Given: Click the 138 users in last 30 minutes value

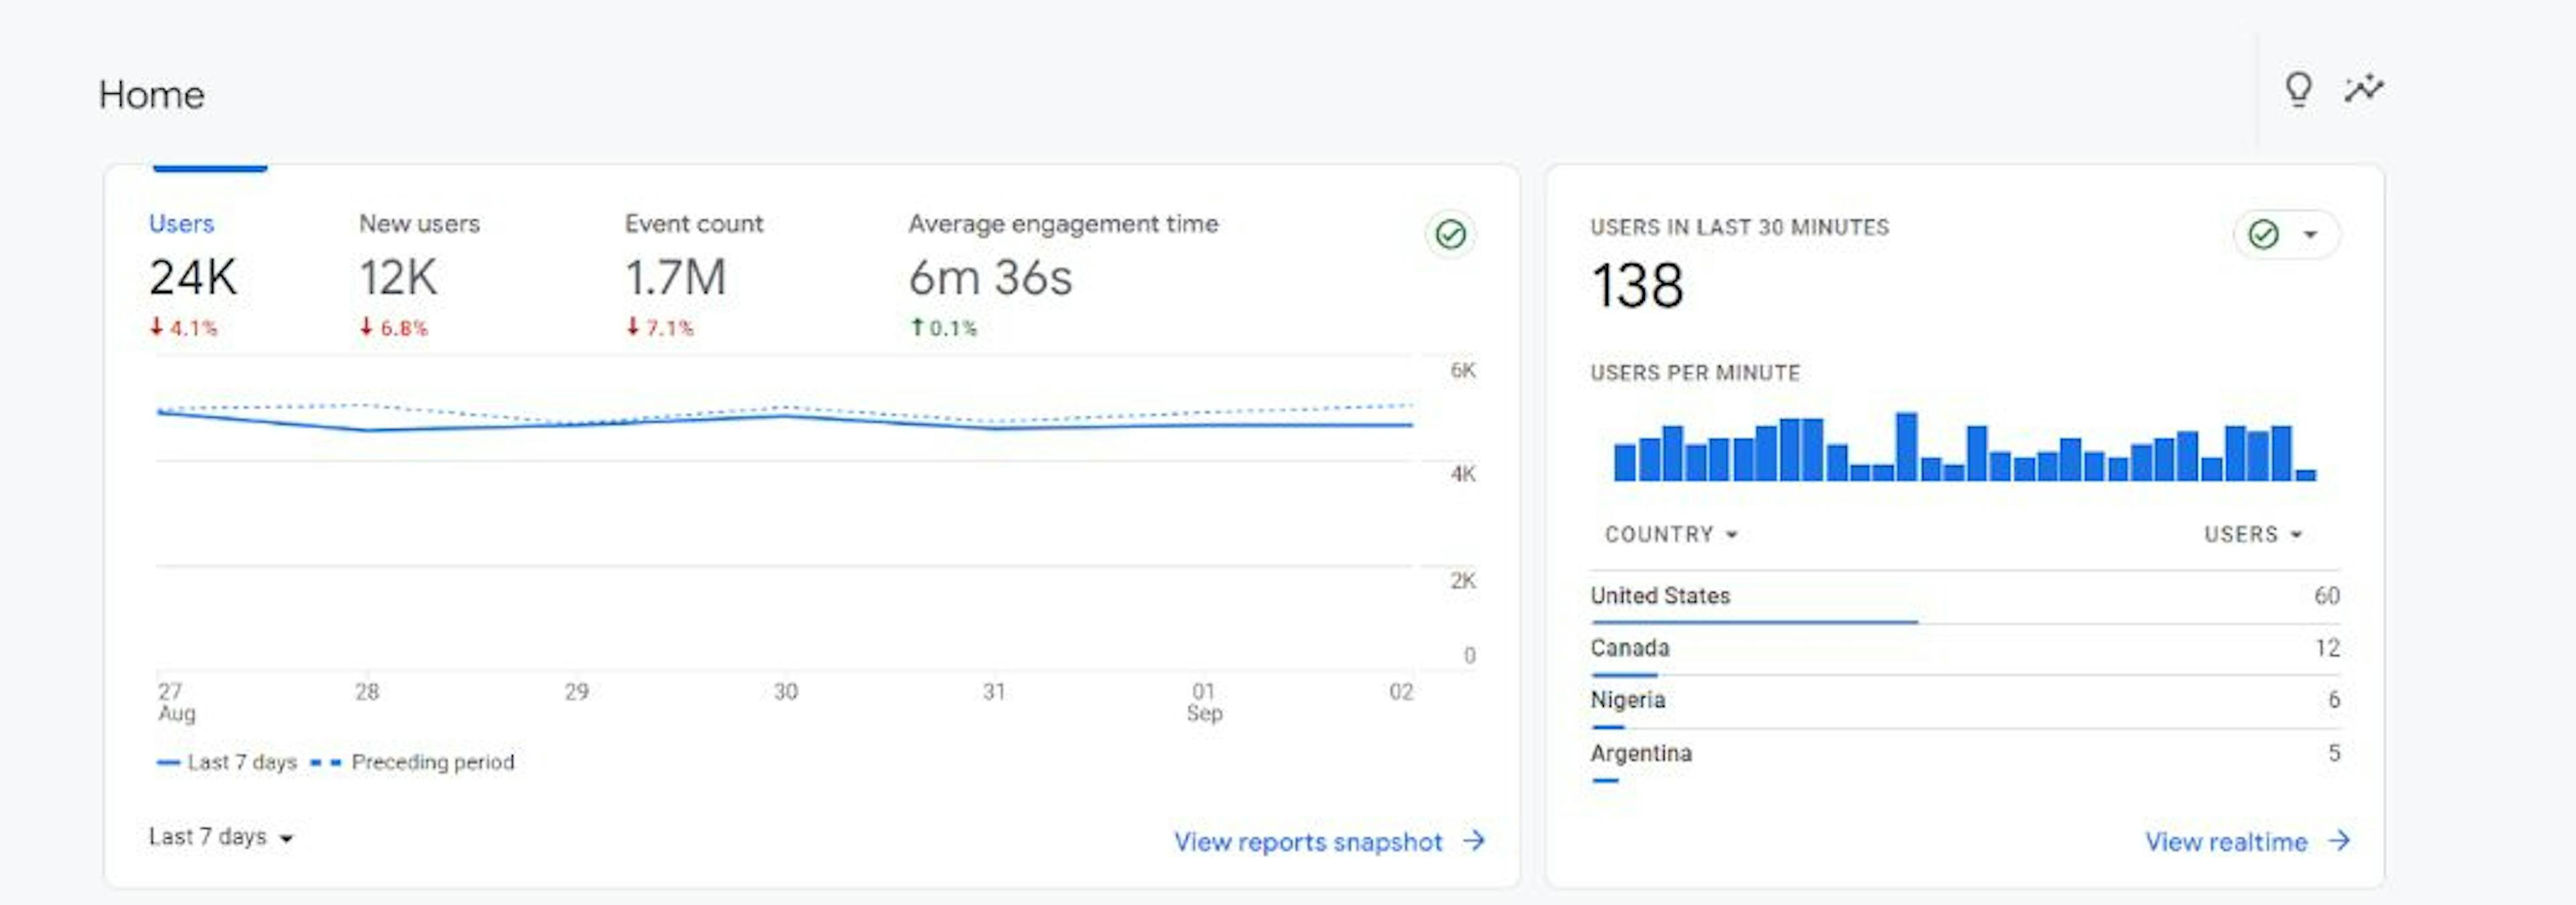Looking at the screenshot, I should (1637, 286).
